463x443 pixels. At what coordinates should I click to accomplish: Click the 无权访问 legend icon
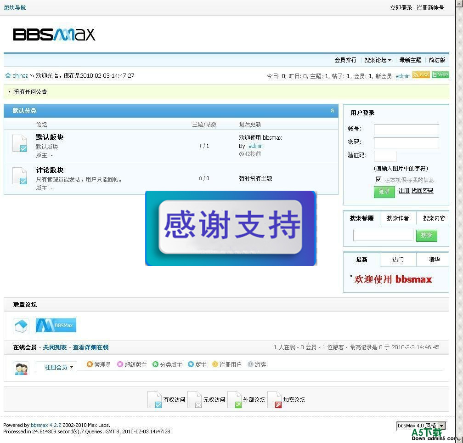[194, 400]
